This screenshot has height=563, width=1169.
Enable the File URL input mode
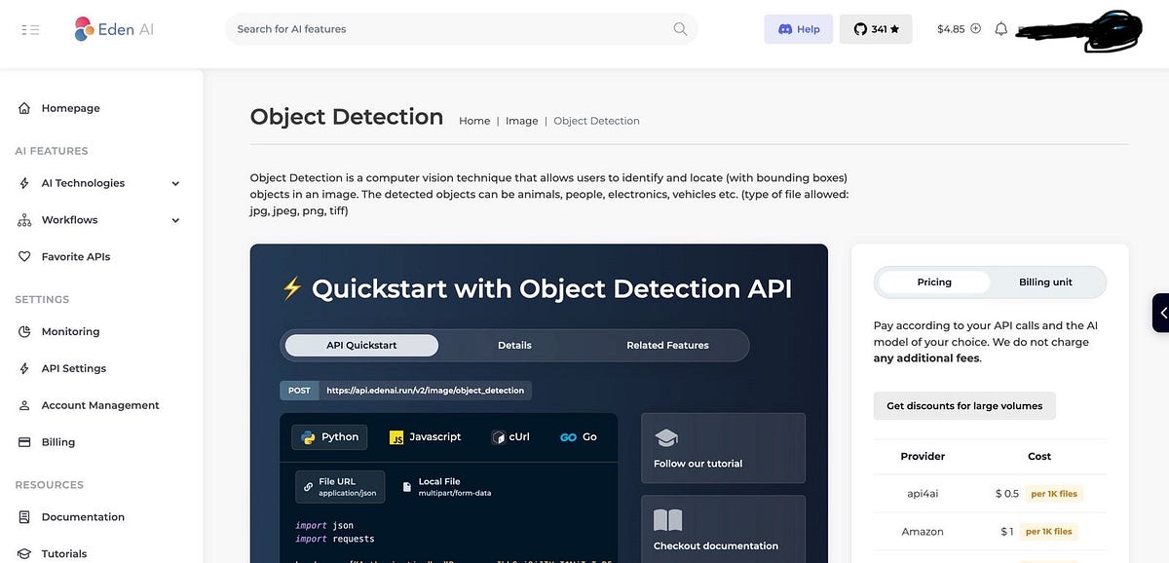pyautogui.click(x=340, y=486)
